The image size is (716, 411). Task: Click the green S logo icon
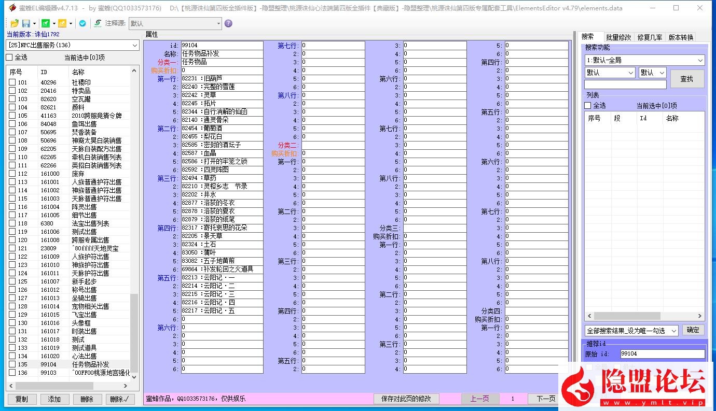(x=98, y=23)
